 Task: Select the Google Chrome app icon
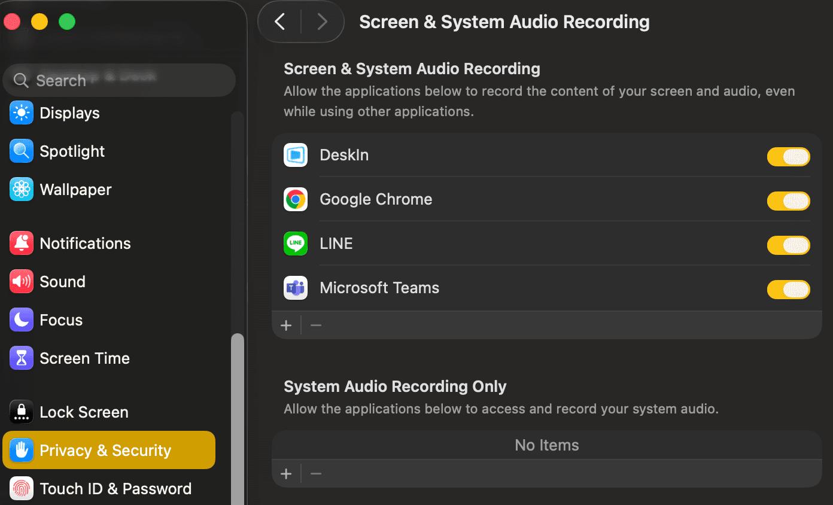pyautogui.click(x=295, y=199)
